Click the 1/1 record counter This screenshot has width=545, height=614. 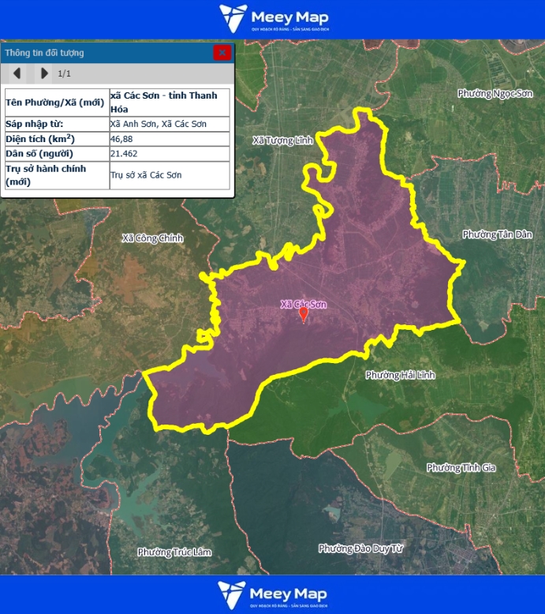tap(65, 73)
